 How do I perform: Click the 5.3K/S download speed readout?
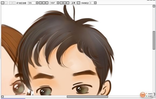pyautogui.click(x=150, y=96)
